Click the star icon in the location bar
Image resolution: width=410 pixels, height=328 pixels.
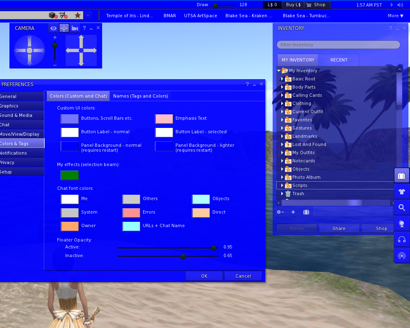point(77,16)
